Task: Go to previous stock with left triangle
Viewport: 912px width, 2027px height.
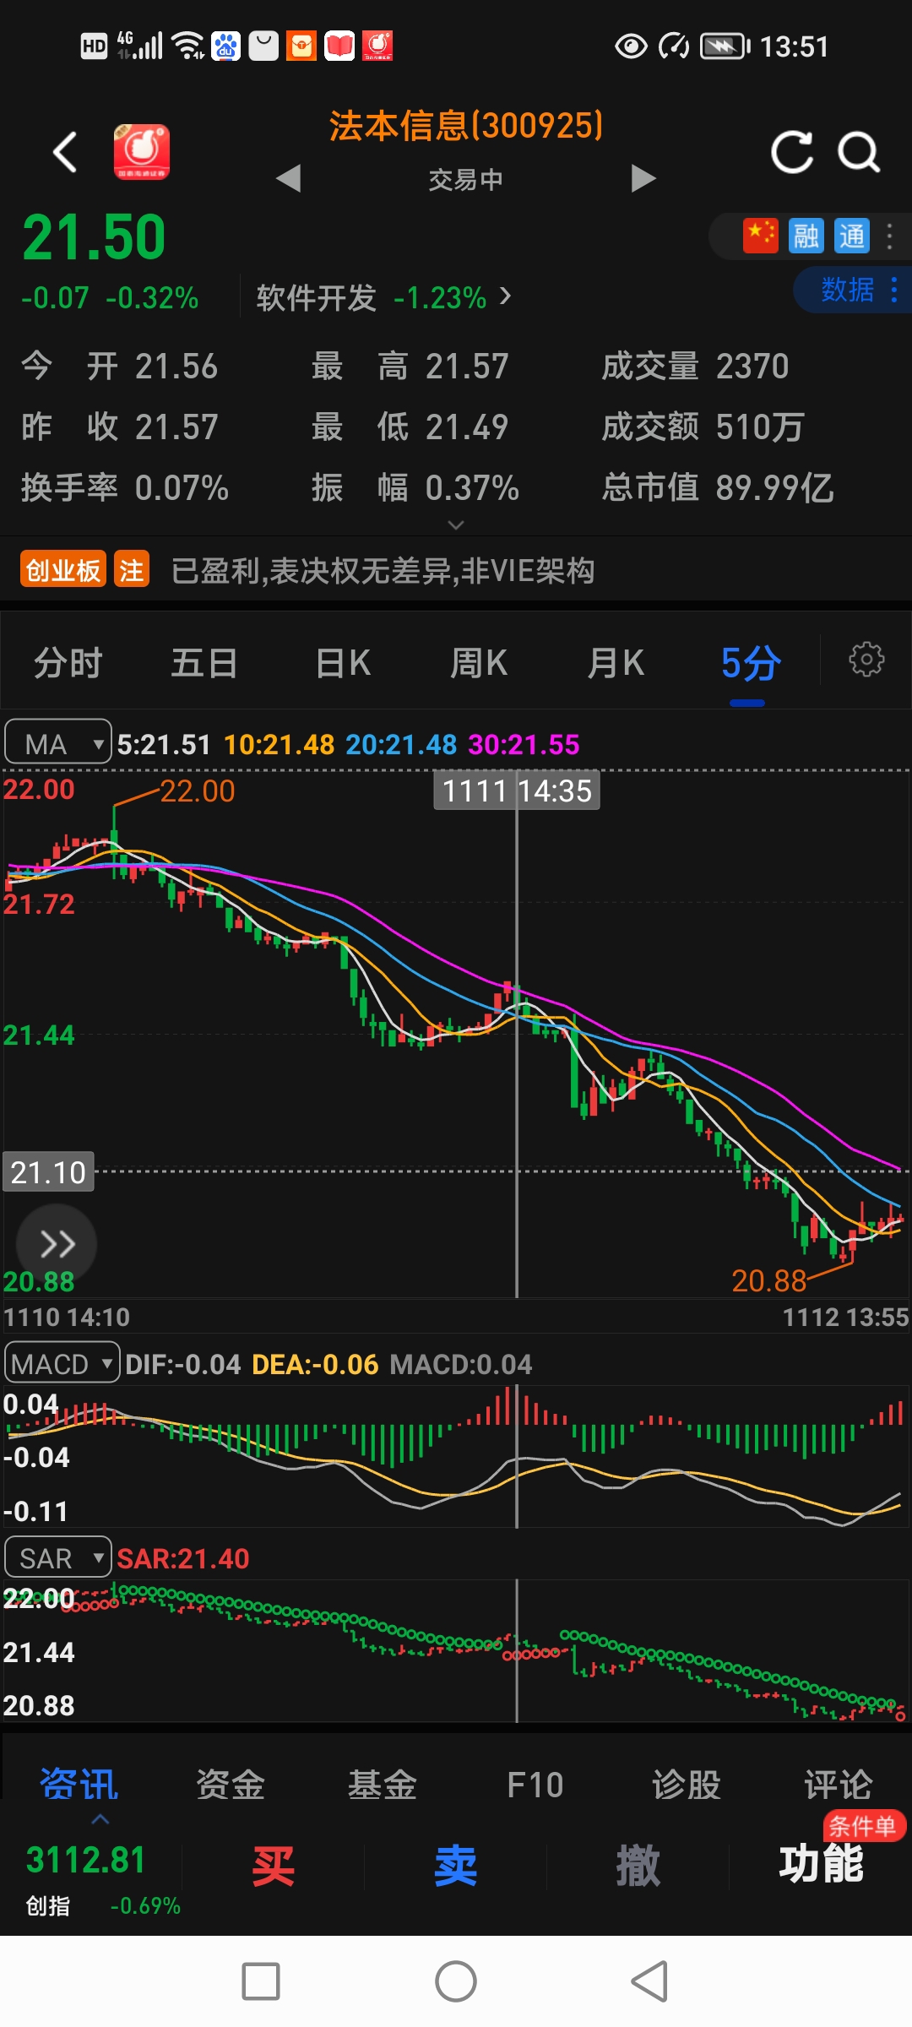Action: click(289, 178)
